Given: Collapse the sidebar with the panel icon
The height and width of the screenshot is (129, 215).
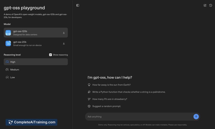Looking at the screenshot, I should point(78,5).
